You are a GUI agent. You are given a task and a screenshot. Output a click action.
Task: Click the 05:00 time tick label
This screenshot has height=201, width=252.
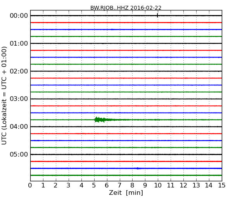click(x=19, y=154)
